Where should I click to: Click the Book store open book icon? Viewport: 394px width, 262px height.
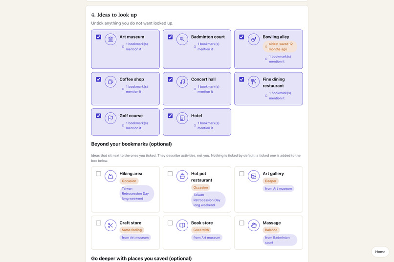click(182, 225)
